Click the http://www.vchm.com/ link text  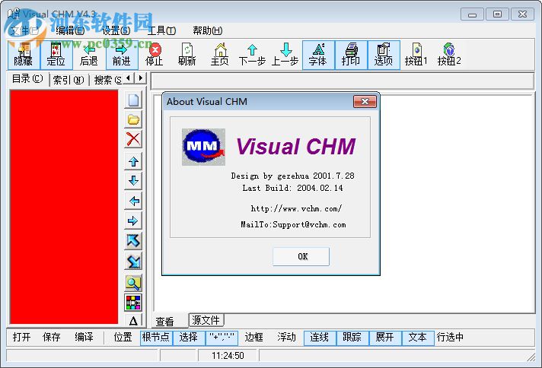(297, 209)
